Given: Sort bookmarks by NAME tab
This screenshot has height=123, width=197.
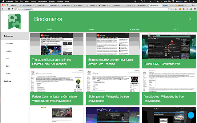Looking at the screenshot, I should 50,30.
